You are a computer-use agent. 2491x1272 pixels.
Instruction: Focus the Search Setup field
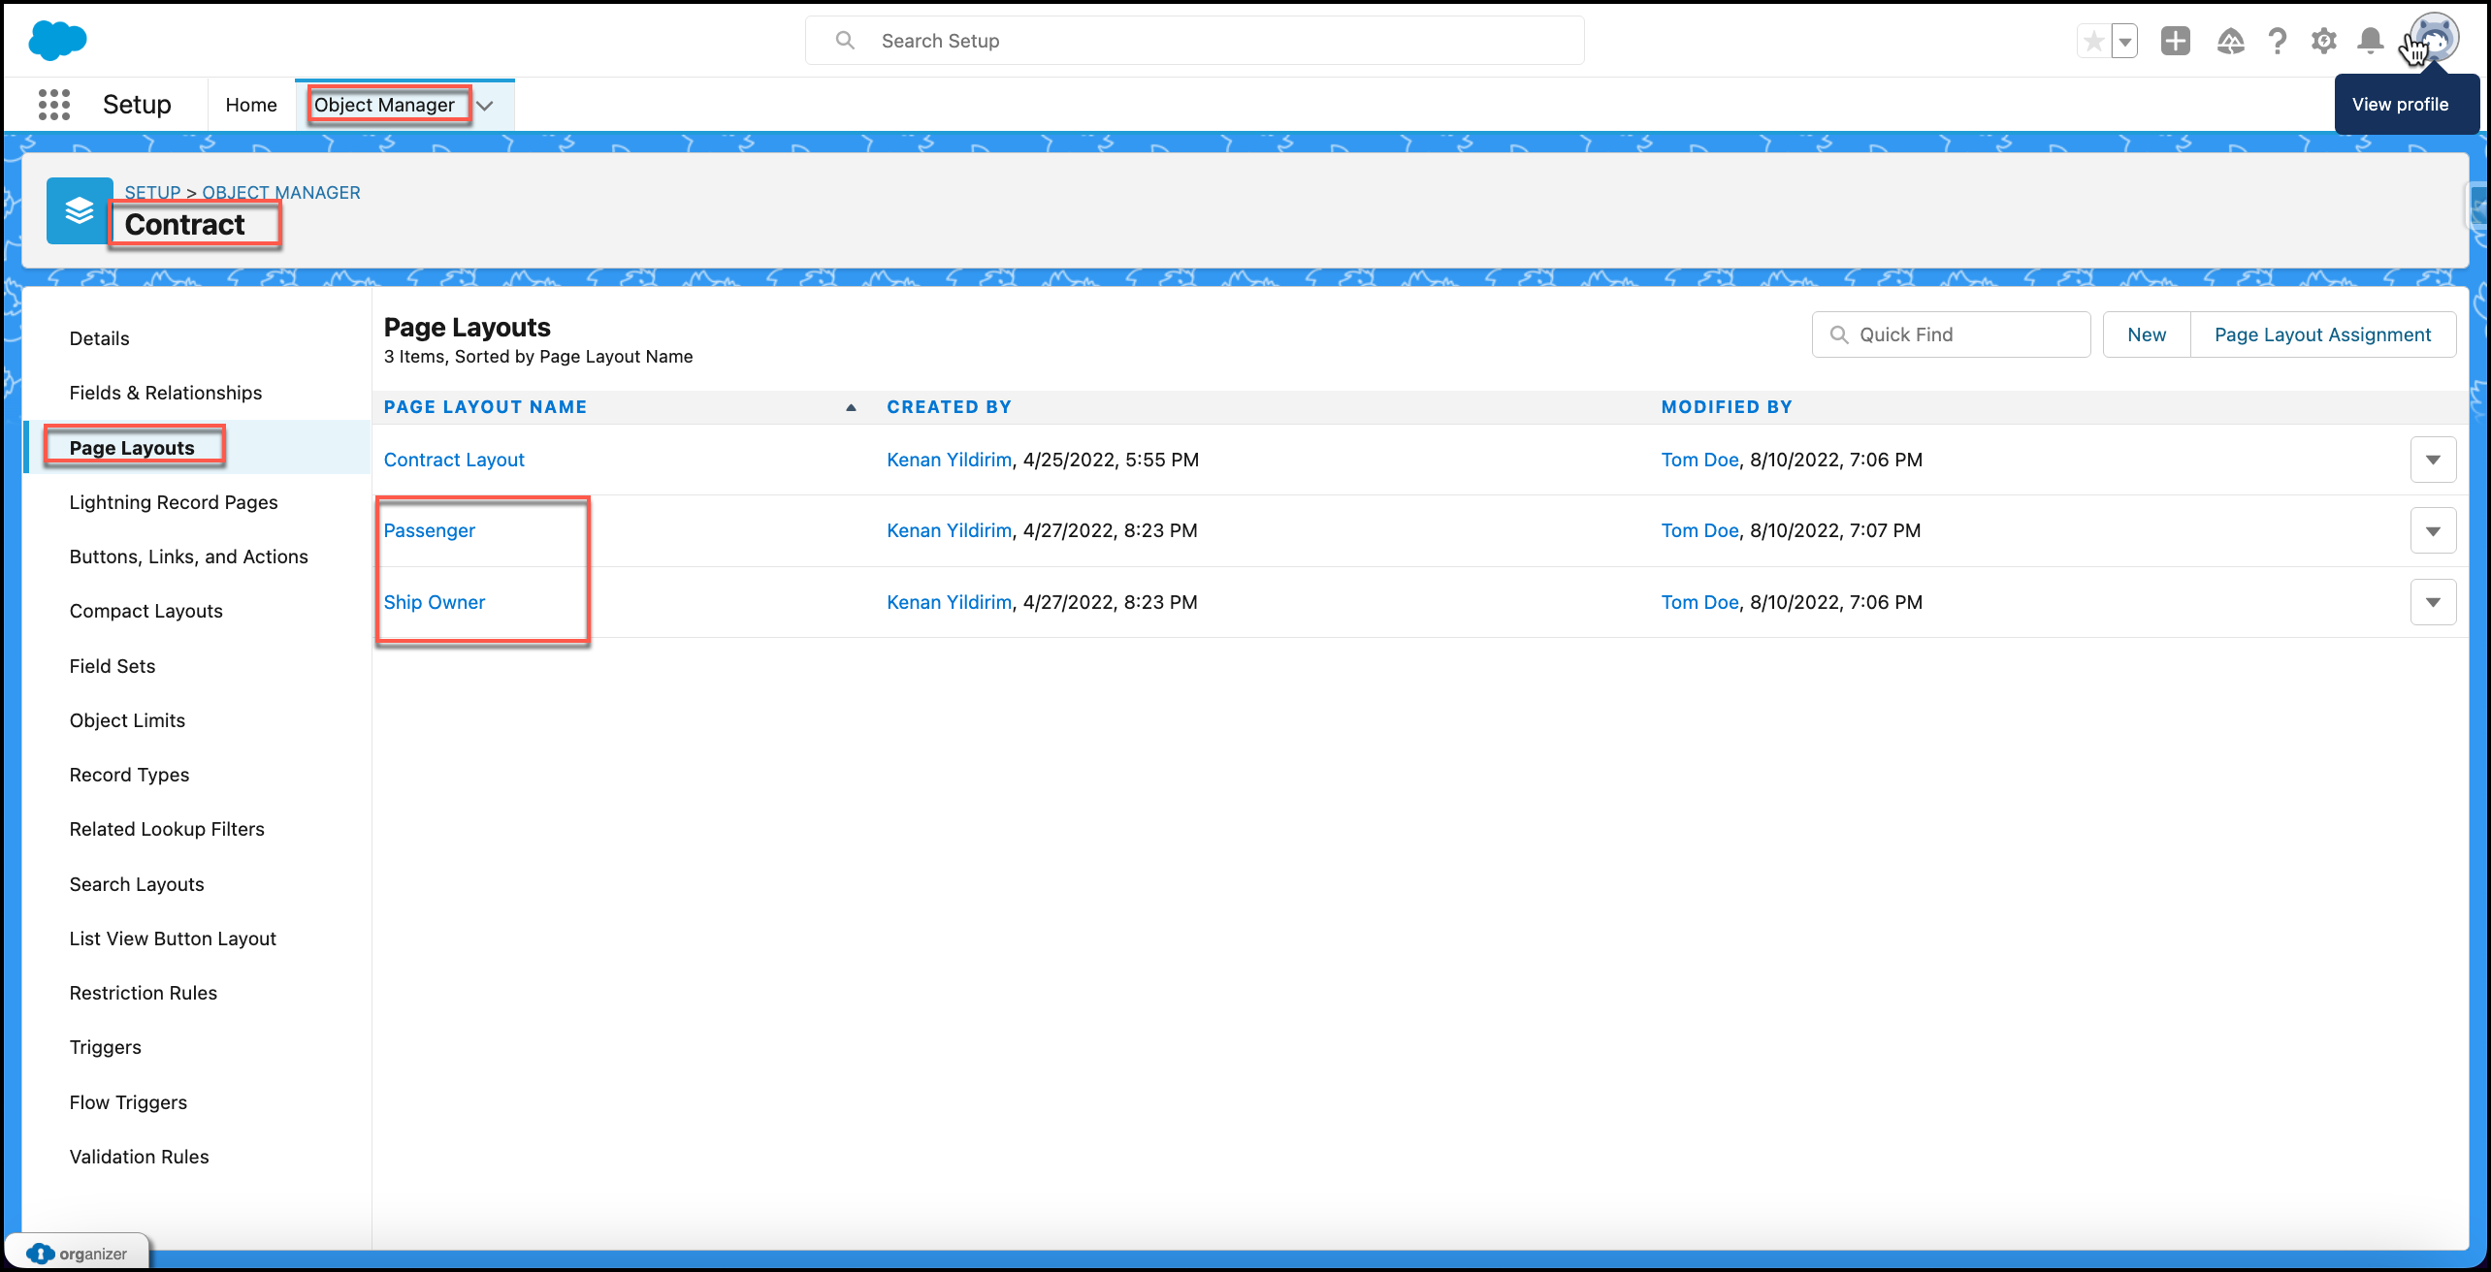click(1195, 41)
